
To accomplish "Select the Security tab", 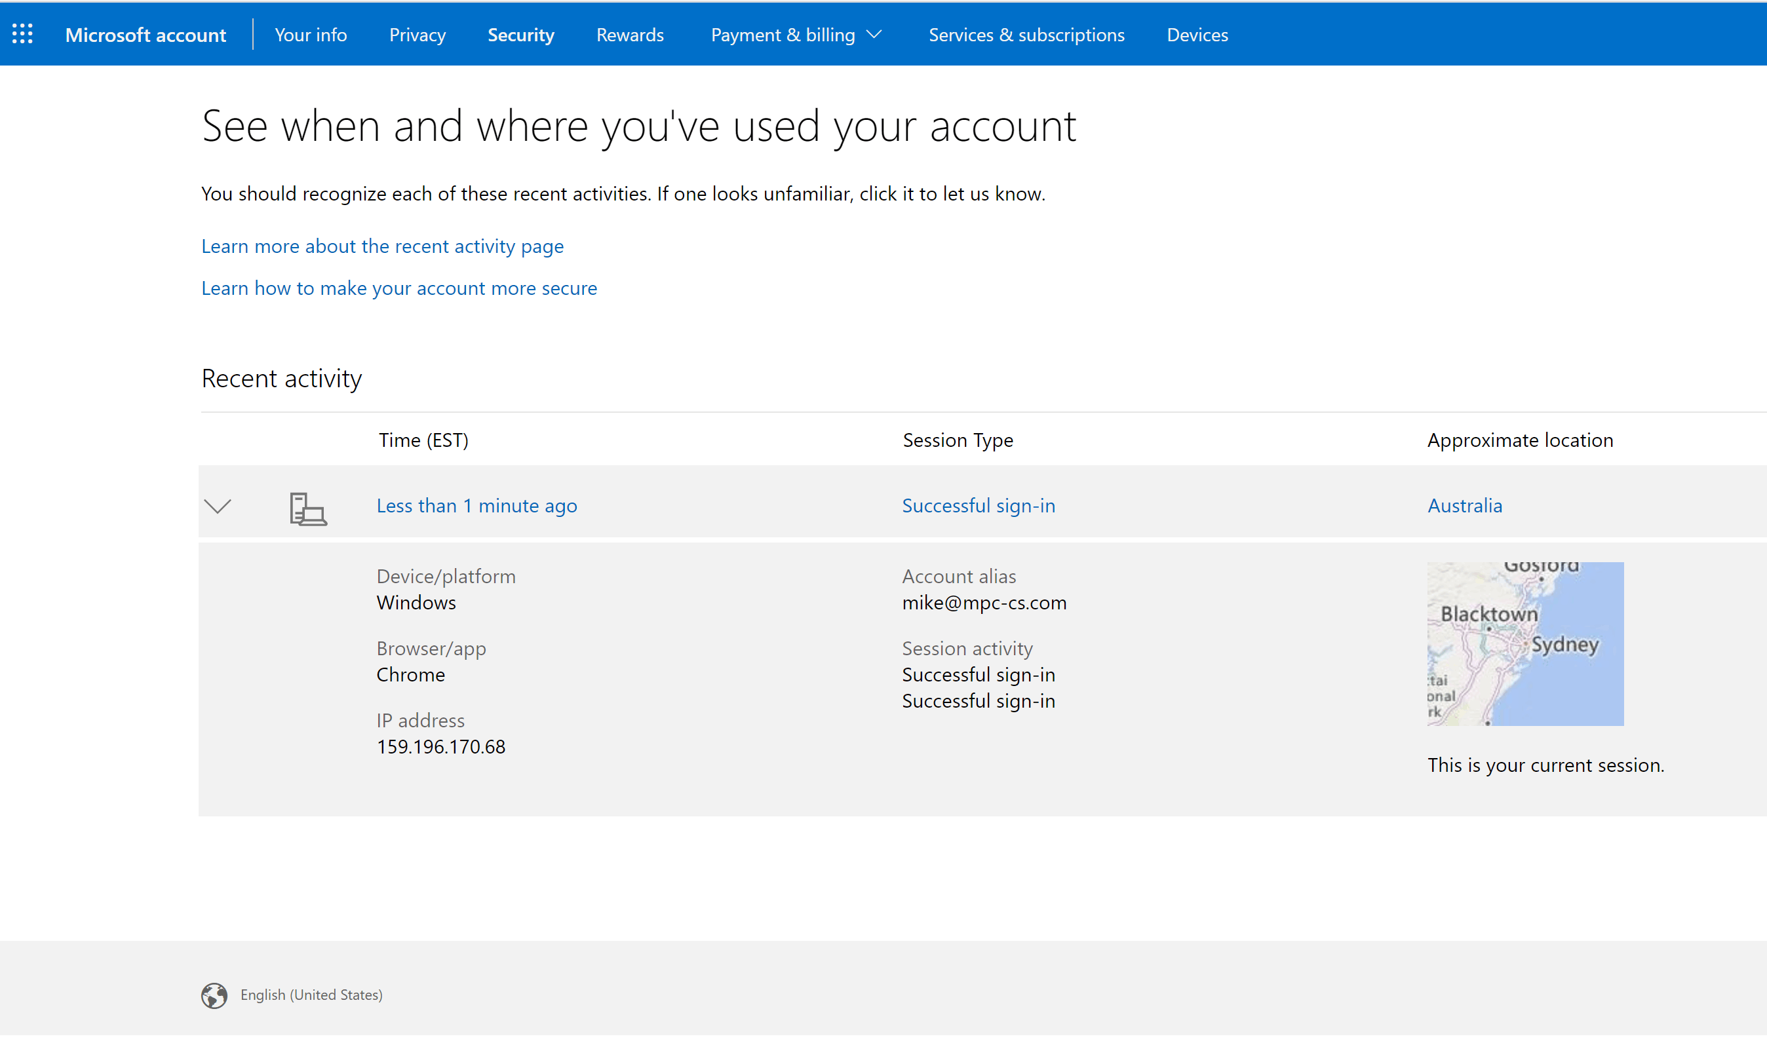I will pos(520,35).
